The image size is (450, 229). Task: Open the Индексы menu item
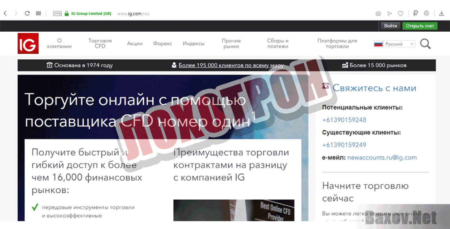193,44
